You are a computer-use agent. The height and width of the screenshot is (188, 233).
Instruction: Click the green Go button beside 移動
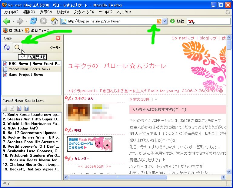click(x=172, y=21)
